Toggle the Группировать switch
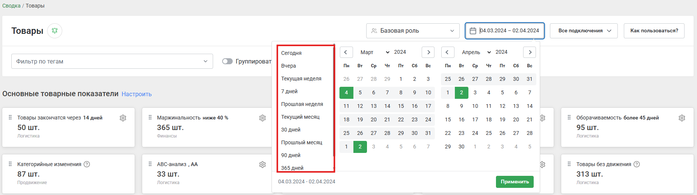697x195 pixels. tap(227, 61)
